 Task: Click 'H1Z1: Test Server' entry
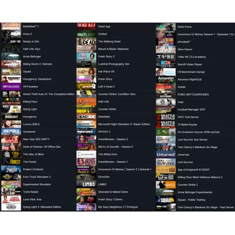pyautogui.click(x=188, y=117)
